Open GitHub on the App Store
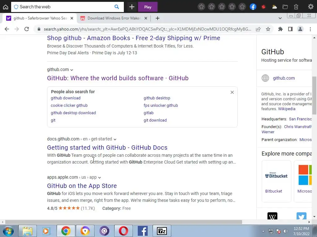Image resolution: width=317 pixels, height=237 pixels. pos(82,186)
